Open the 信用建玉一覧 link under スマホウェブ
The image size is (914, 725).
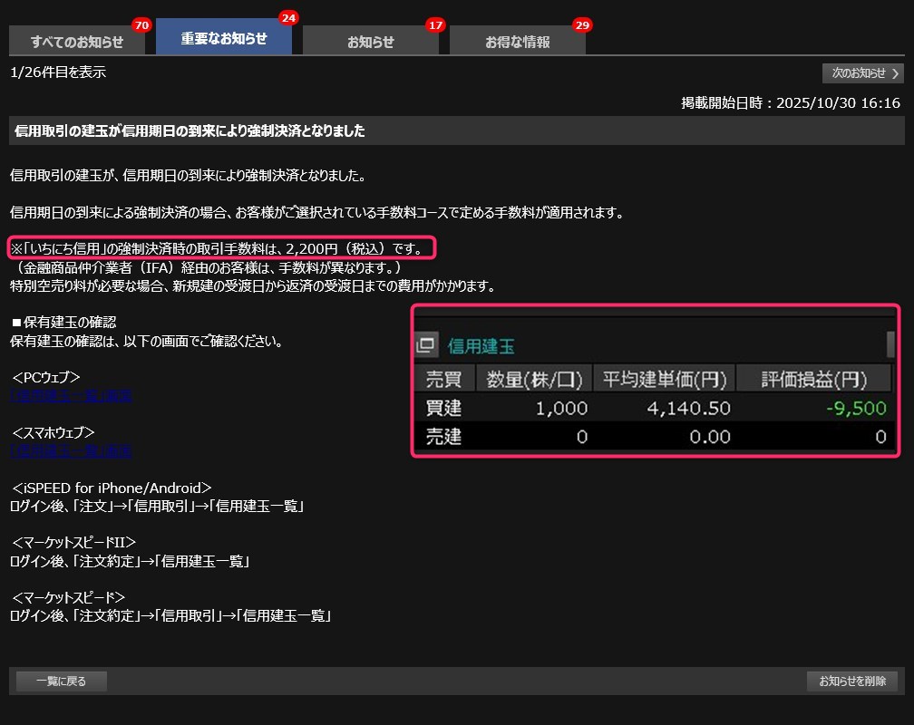pyautogui.click(x=72, y=451)
